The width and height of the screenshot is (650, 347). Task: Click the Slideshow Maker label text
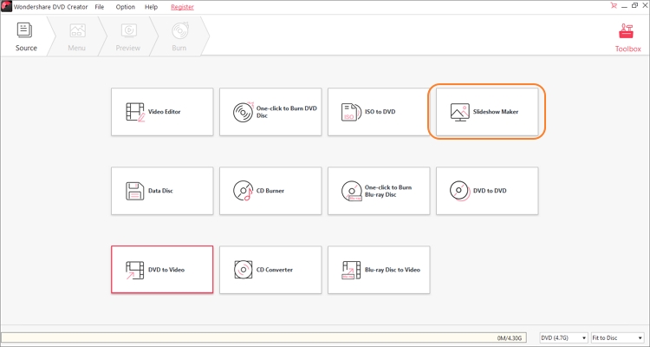click(496, 112)
